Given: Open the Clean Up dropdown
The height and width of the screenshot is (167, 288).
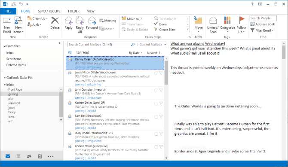Looking at the screenshot, I should [37, 18].
